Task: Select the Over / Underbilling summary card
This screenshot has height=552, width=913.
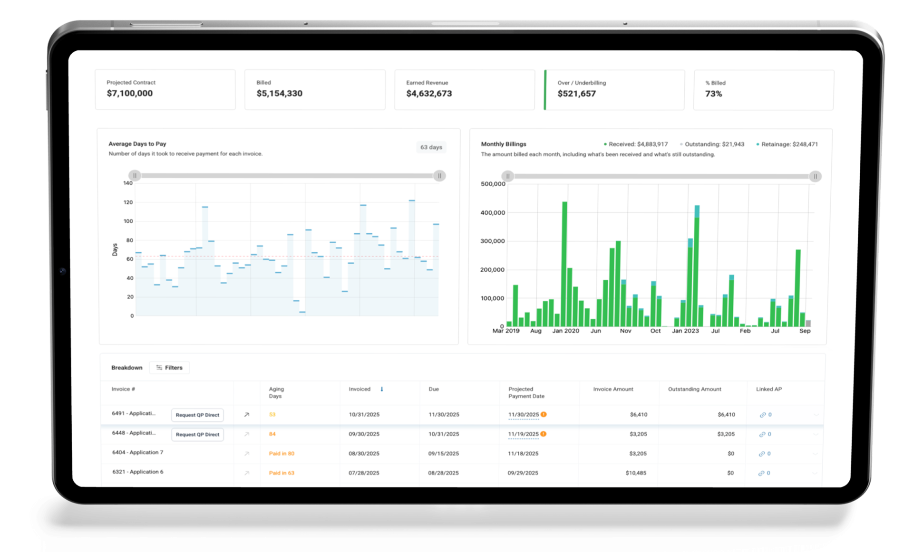Action: pos(614,90)
